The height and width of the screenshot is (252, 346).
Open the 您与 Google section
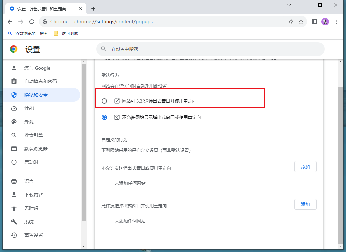pyautogui.click(x=42, y=68)
